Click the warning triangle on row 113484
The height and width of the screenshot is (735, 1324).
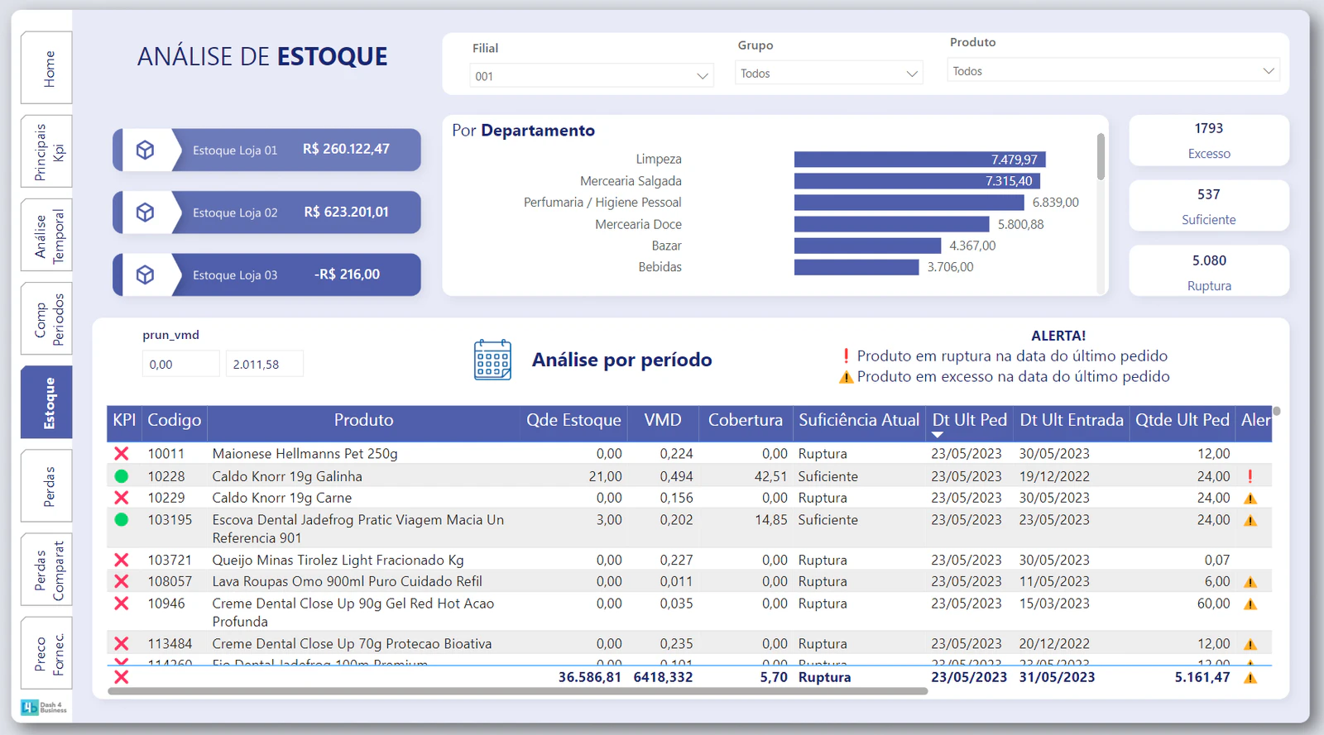tap(1250, 644)
